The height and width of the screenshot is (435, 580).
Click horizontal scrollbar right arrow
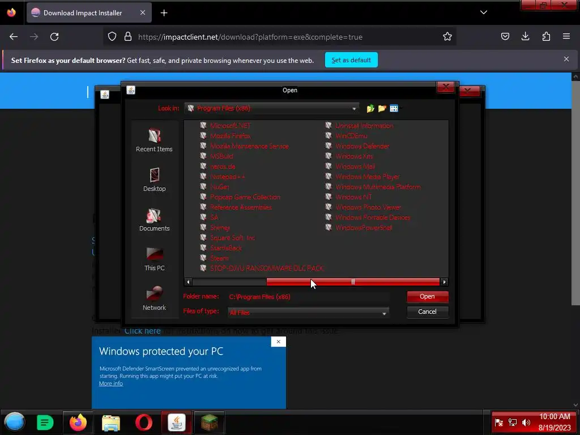[x=444, y=282]
